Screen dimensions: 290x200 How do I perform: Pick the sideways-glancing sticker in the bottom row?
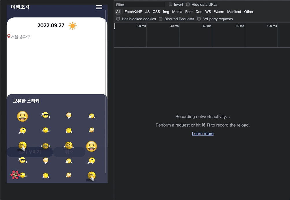point(46,175)
